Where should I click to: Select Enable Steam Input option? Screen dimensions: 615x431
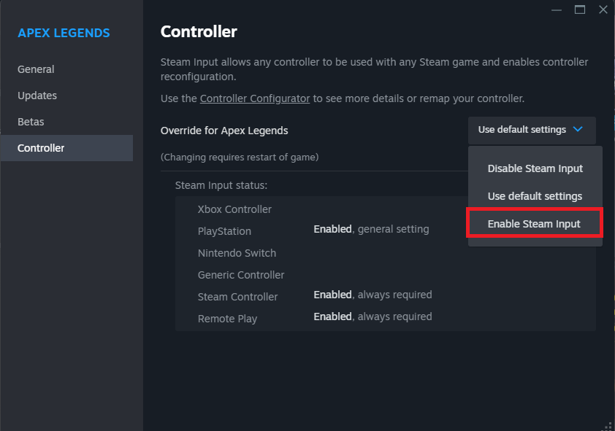tap(534, 224)
